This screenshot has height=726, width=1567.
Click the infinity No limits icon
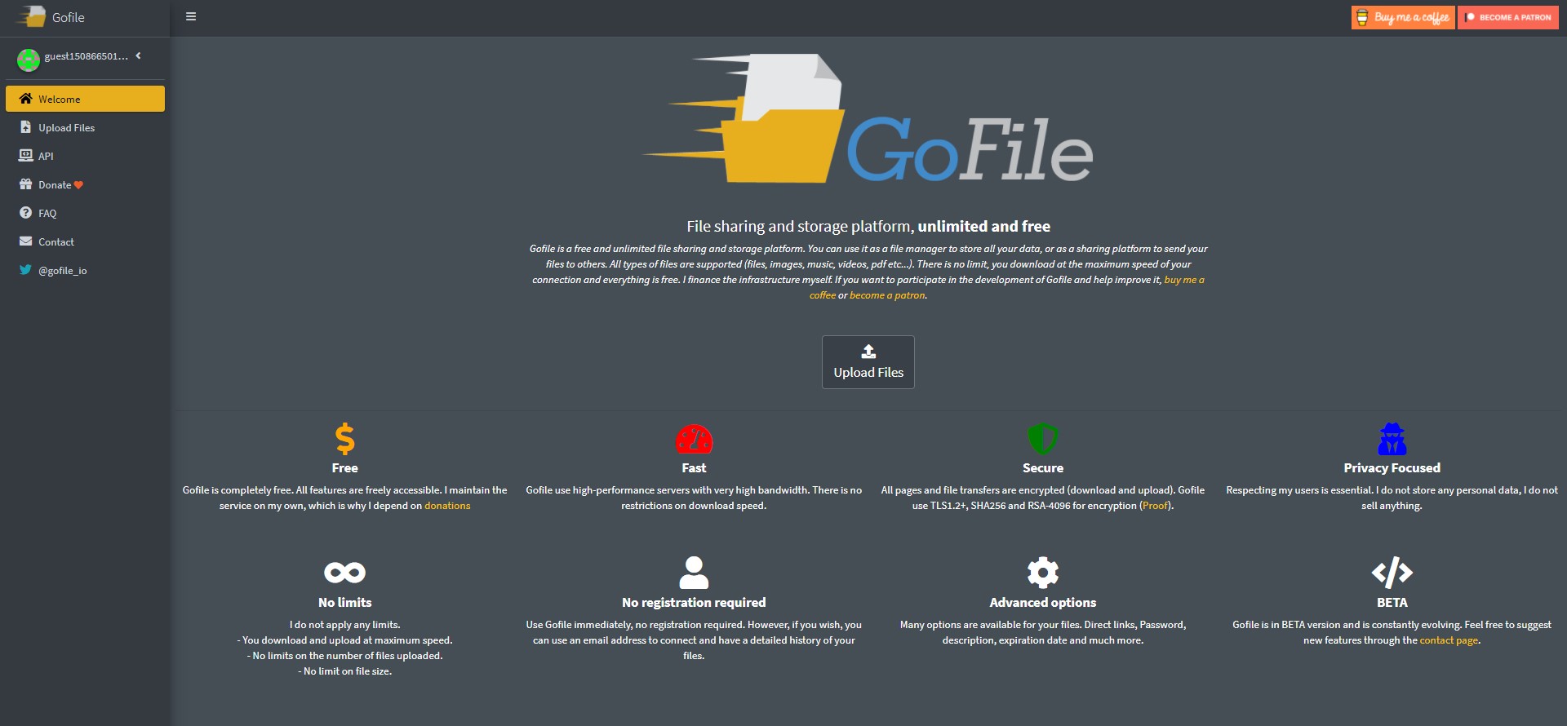click(345, 573)
